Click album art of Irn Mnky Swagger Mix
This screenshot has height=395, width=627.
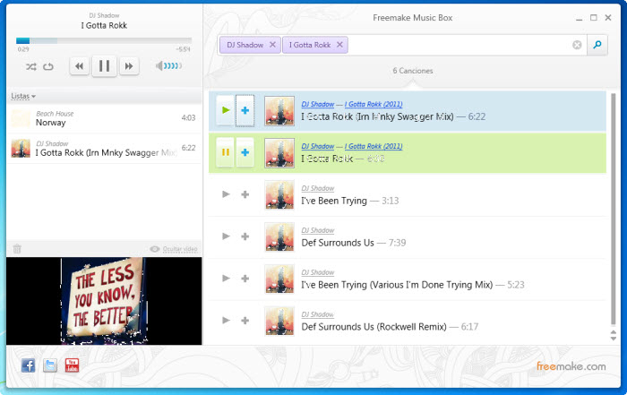tap(279, 111)
